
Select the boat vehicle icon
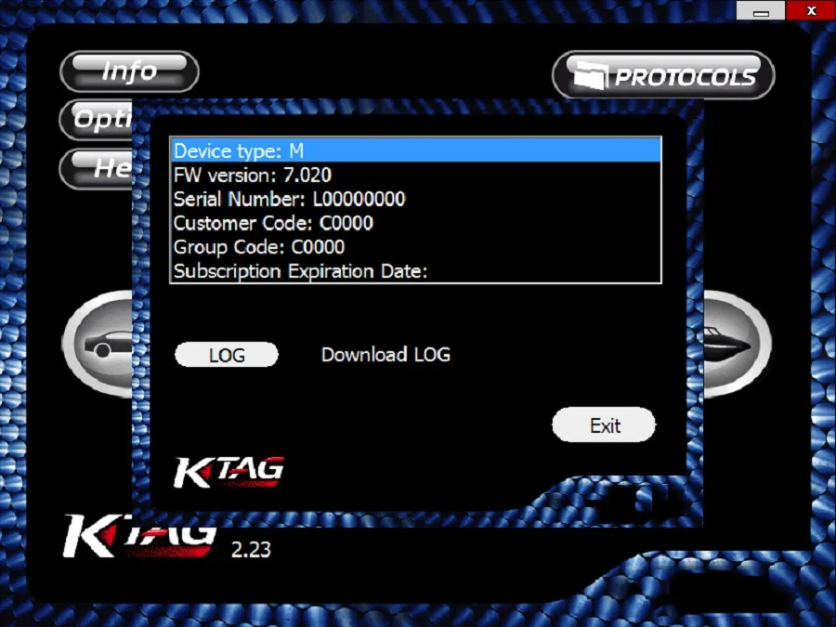[x=738, y=344]
